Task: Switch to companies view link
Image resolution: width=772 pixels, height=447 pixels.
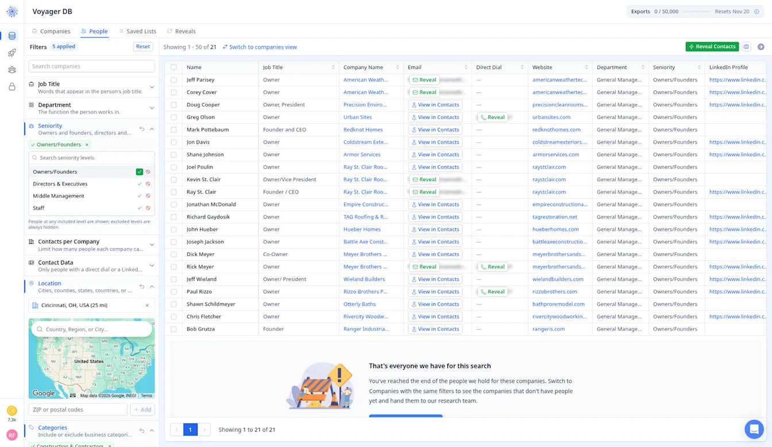Action: pyautogui.click(x=260, y=47)
